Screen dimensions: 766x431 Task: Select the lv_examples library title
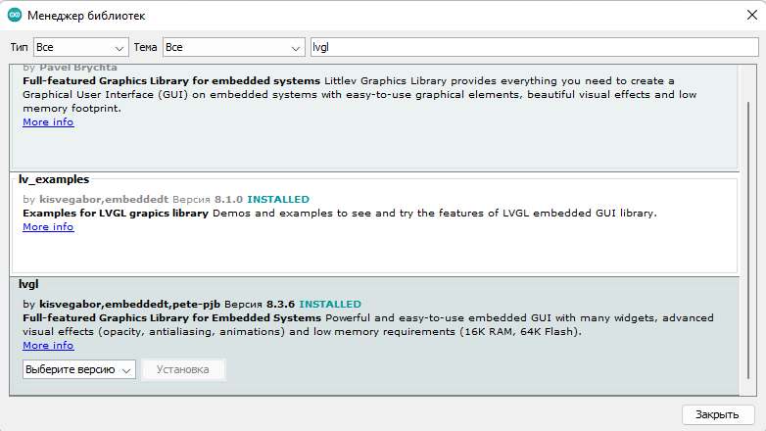54,179
